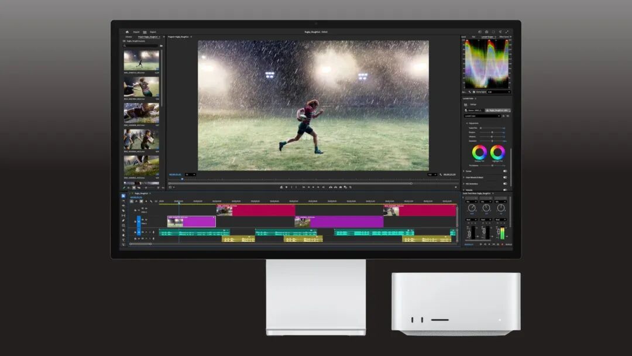Open the Import tab in the header
This screenshot has height=356, width=632.
click(x=136, y=32)
